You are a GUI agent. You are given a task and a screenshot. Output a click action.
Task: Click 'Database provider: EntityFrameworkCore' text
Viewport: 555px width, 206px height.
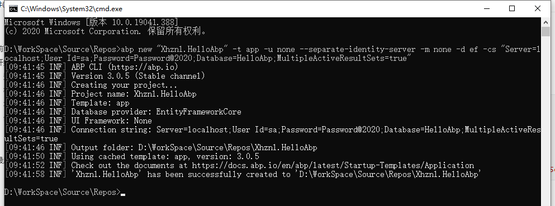pos(156,112)
